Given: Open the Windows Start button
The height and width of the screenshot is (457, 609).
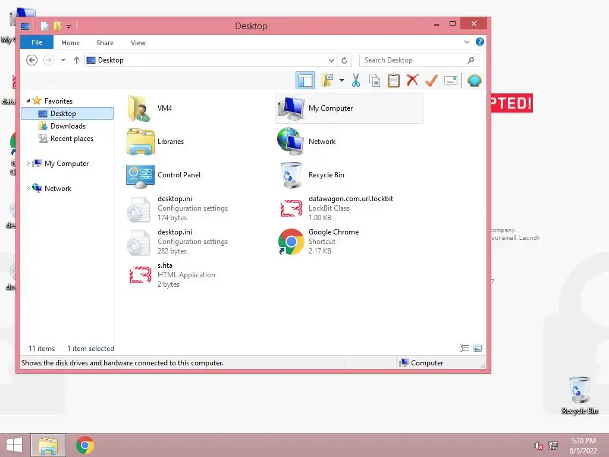Looking at the screenshot, I should (x=14, y=445).
